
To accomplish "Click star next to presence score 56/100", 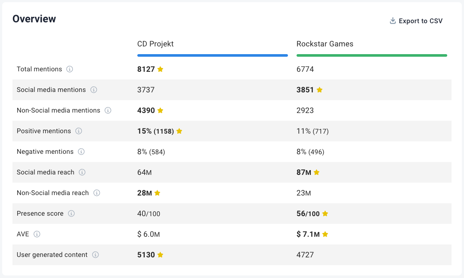I will click(325, 214).
